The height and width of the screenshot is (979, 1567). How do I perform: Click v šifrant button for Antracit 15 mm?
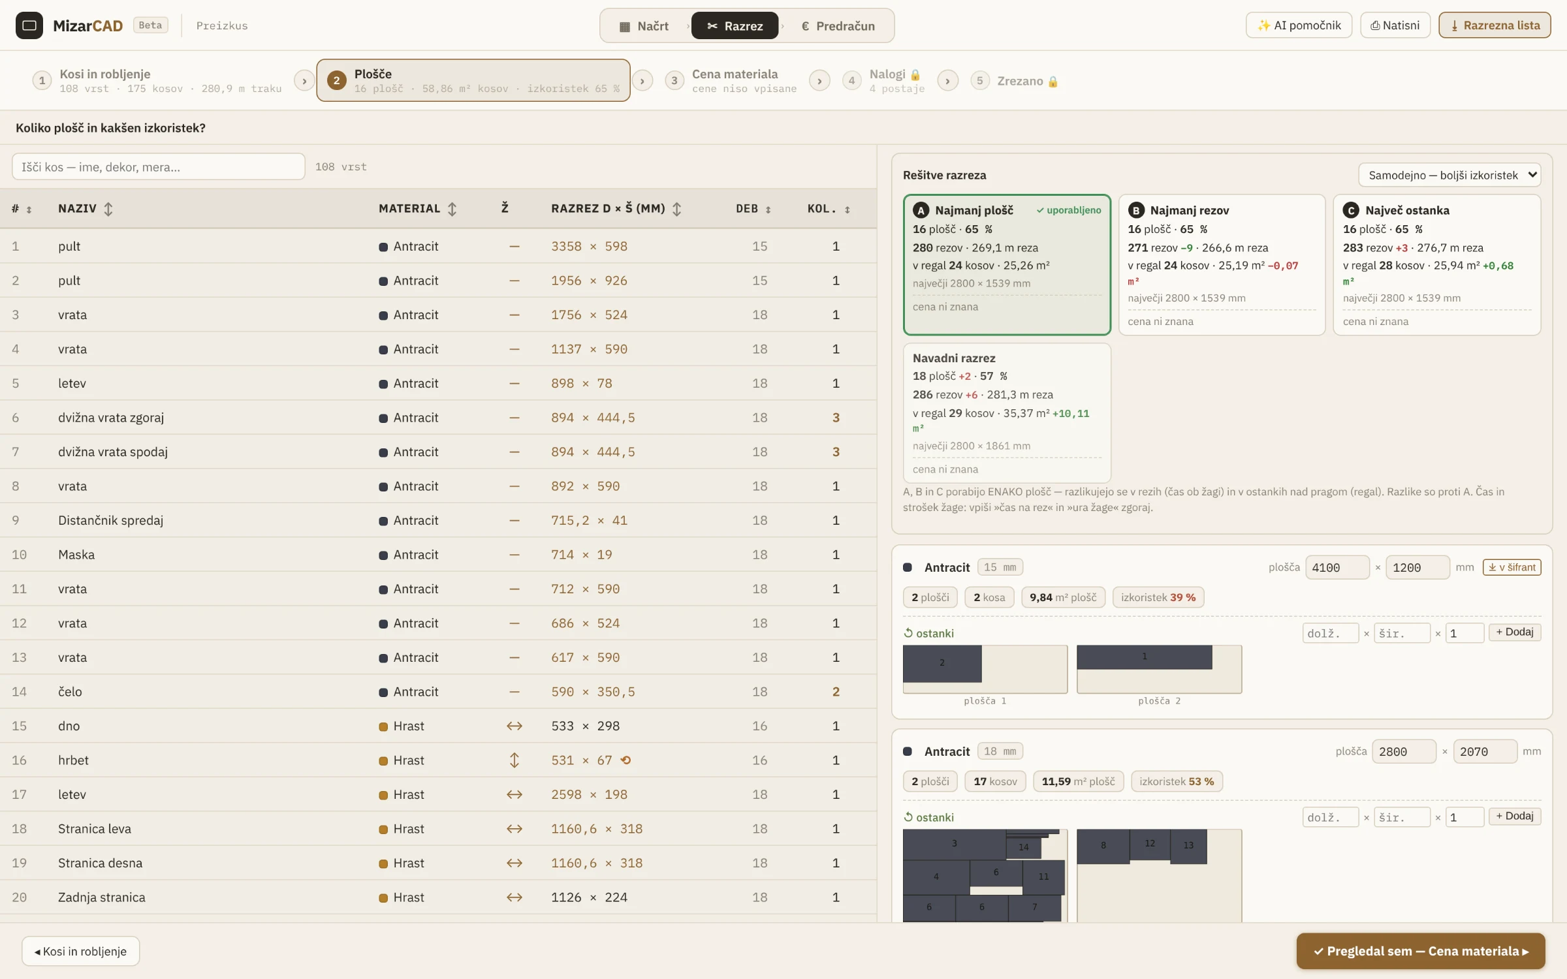pos(1512,567)
